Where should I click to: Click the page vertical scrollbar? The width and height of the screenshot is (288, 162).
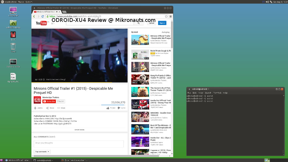tap(172, 35)
